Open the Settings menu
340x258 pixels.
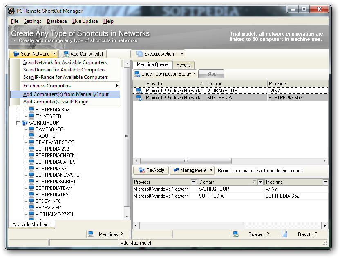point(33,21)
